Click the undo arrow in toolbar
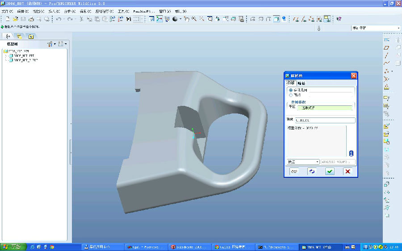This screenshot has width=402, height=251. [x=59, y=19]
